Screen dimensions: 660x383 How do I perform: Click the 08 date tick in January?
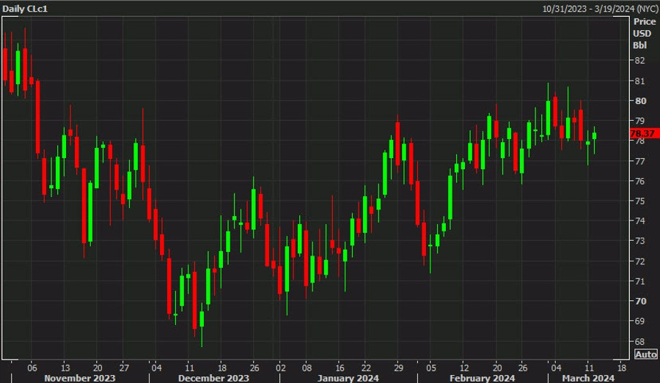[307, 368]
